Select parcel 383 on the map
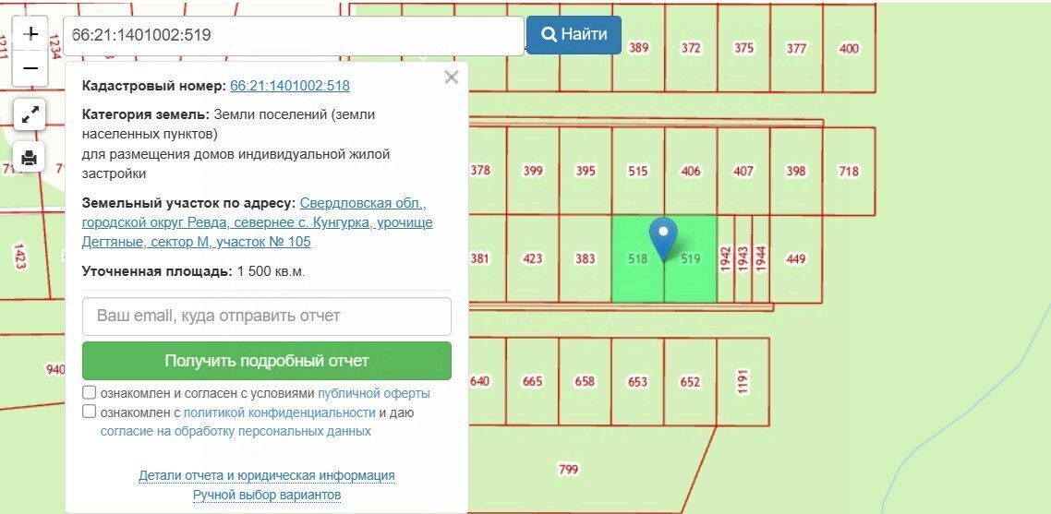This screenshot has height=514, width=1051. pos(586,258)
